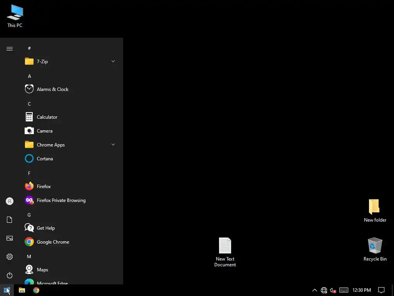This screenshot has height=296, width=394.
Task: Open the Chrome Apps folder
Action: pyautogui.click(x=70, y=145)
